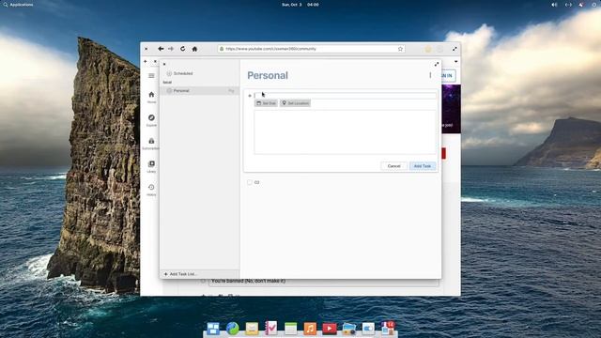Select the Personal task list
The height and width of the screenshot is (338, 601).
click(199, 91)
